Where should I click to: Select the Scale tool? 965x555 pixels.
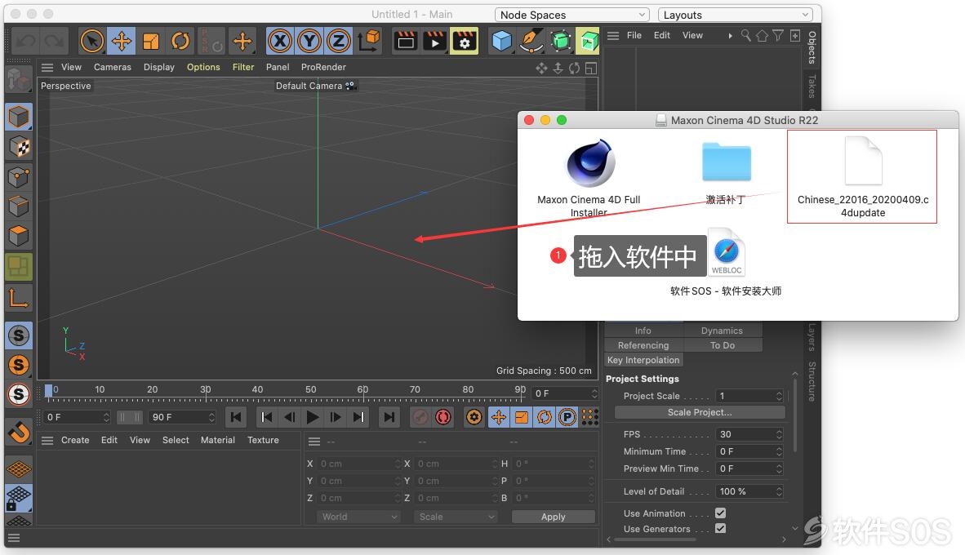[151, 42]
